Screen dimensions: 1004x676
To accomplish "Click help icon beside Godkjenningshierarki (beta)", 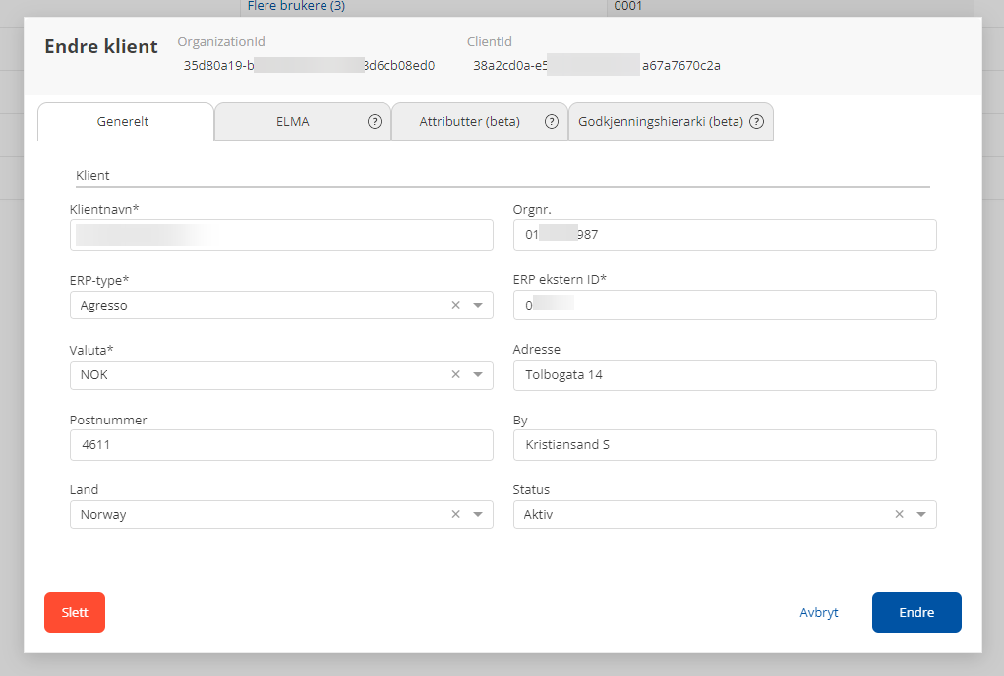I will 756,122.
